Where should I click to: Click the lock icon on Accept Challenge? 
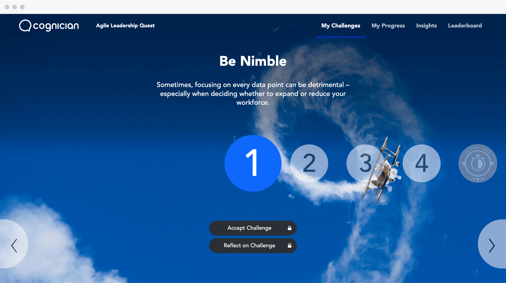[x=289, y=228]
